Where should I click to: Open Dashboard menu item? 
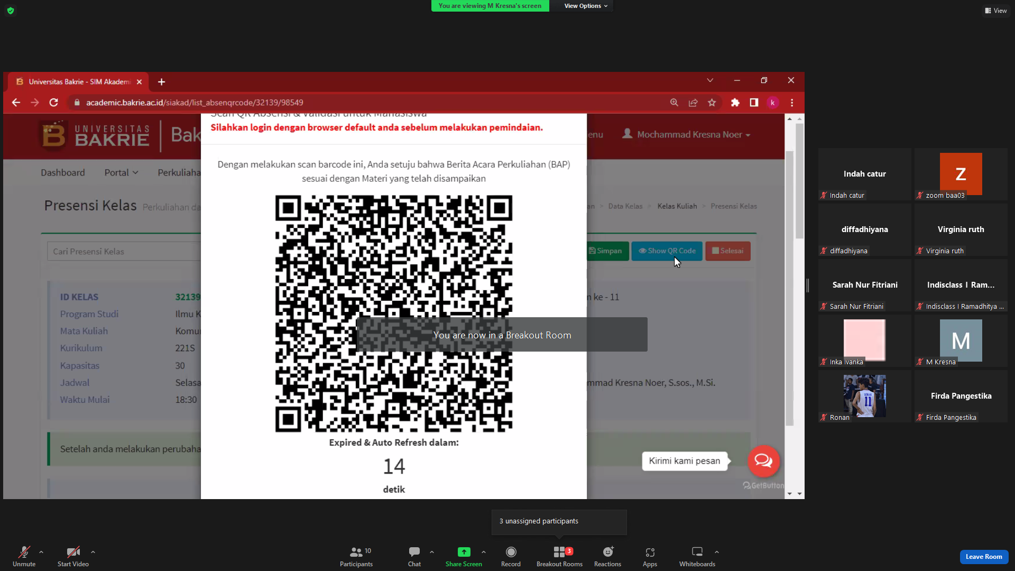[63, 173]
